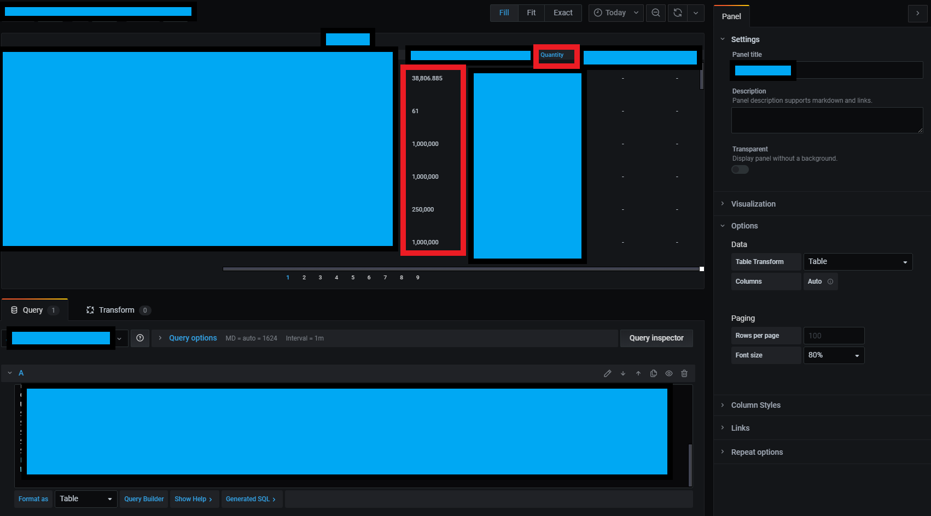This screenshot has width=931, height=516.
Task: Open the refresh interval dropdown
Action: pyautogui.click(x=696, y=13)
